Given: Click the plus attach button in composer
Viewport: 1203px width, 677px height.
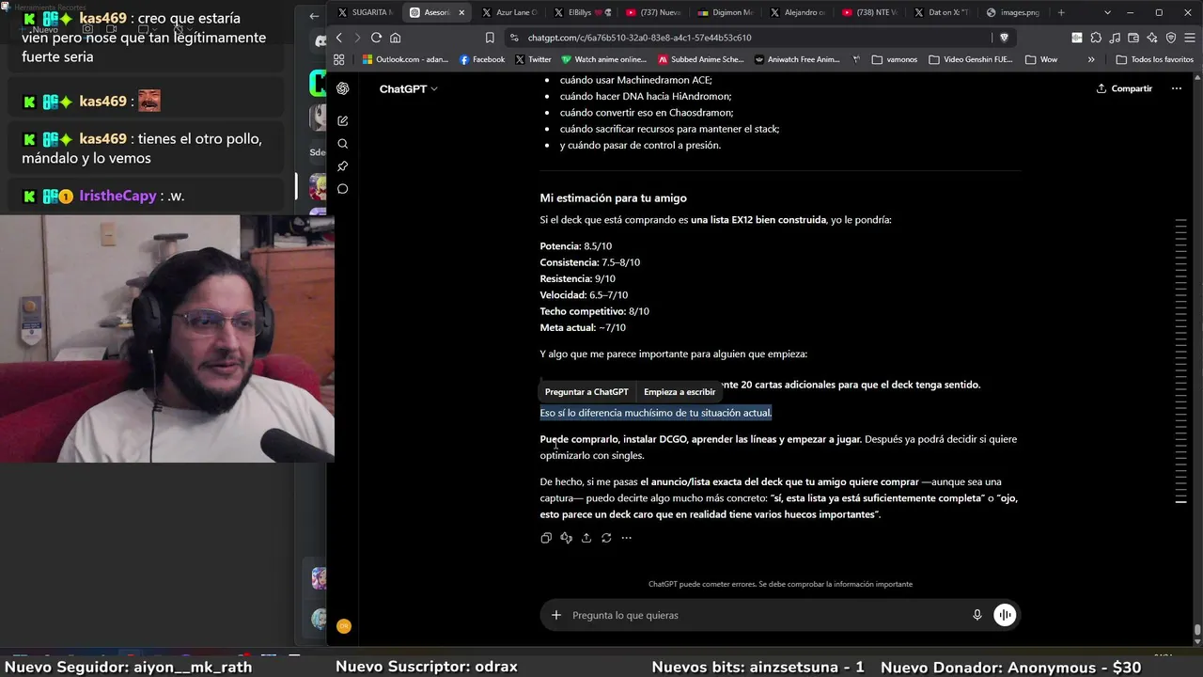Looking at the screenshot, I should [556, 615].
